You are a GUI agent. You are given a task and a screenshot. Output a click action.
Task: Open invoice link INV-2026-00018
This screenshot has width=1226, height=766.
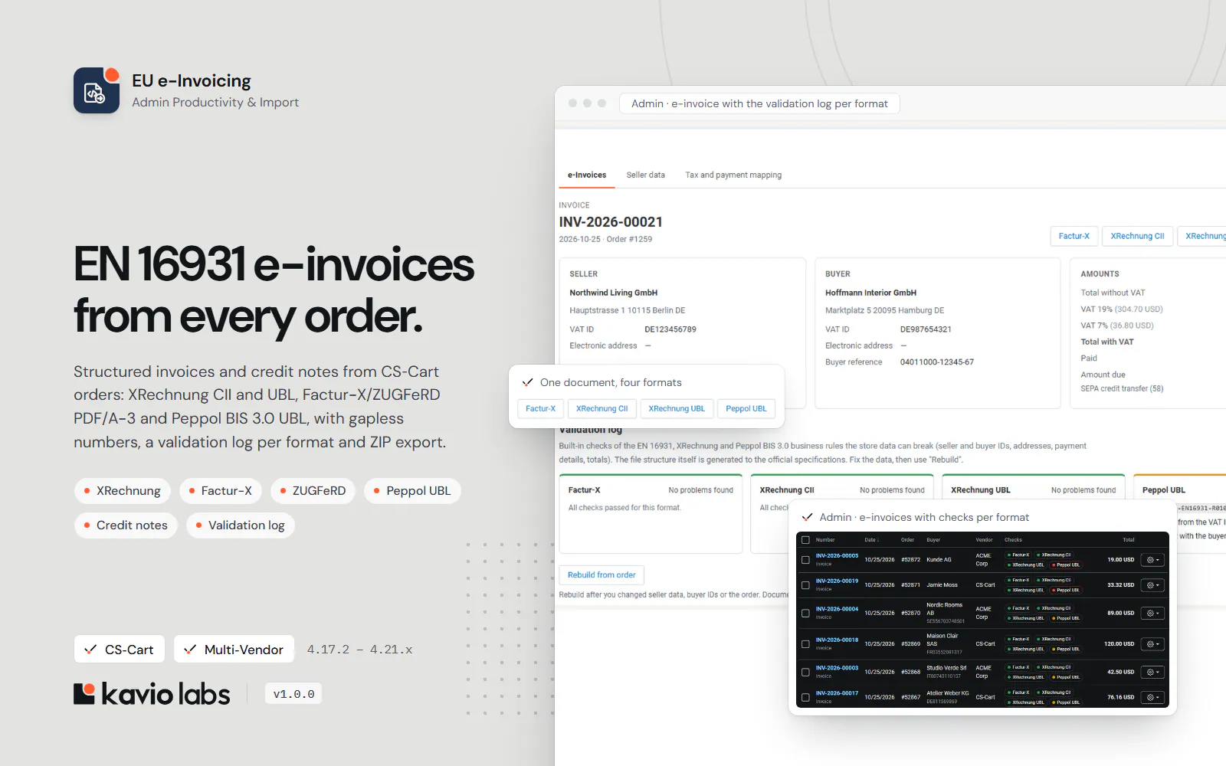(837, 640)
